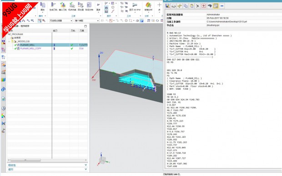This screenshot has height=176, width=282.
Task: Click the X delete icon in information toolbar
Action: pos(198,6)
